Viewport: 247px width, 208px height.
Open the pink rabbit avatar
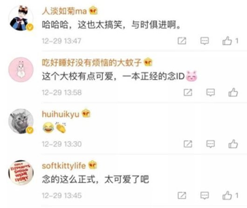point(21,70)
